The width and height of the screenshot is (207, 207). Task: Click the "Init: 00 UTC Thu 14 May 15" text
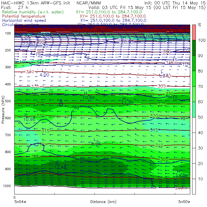pyautogui.click(x=175, y=3)
